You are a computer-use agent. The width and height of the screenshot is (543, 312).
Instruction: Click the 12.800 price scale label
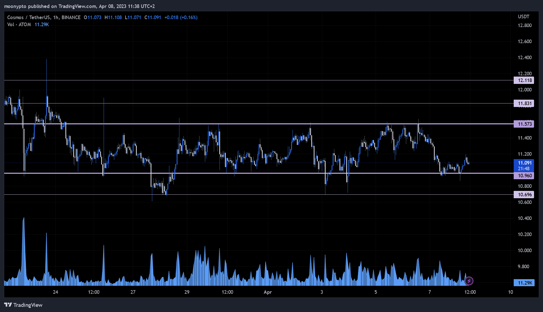click(x=525, y=26)
